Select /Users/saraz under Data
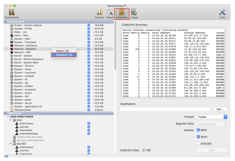The width and height of the screenshot is (235, 161). click(58, 123)
